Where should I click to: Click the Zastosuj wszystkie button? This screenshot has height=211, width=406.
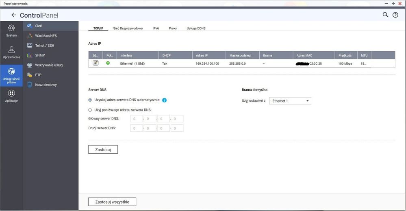tap(112, 202)
